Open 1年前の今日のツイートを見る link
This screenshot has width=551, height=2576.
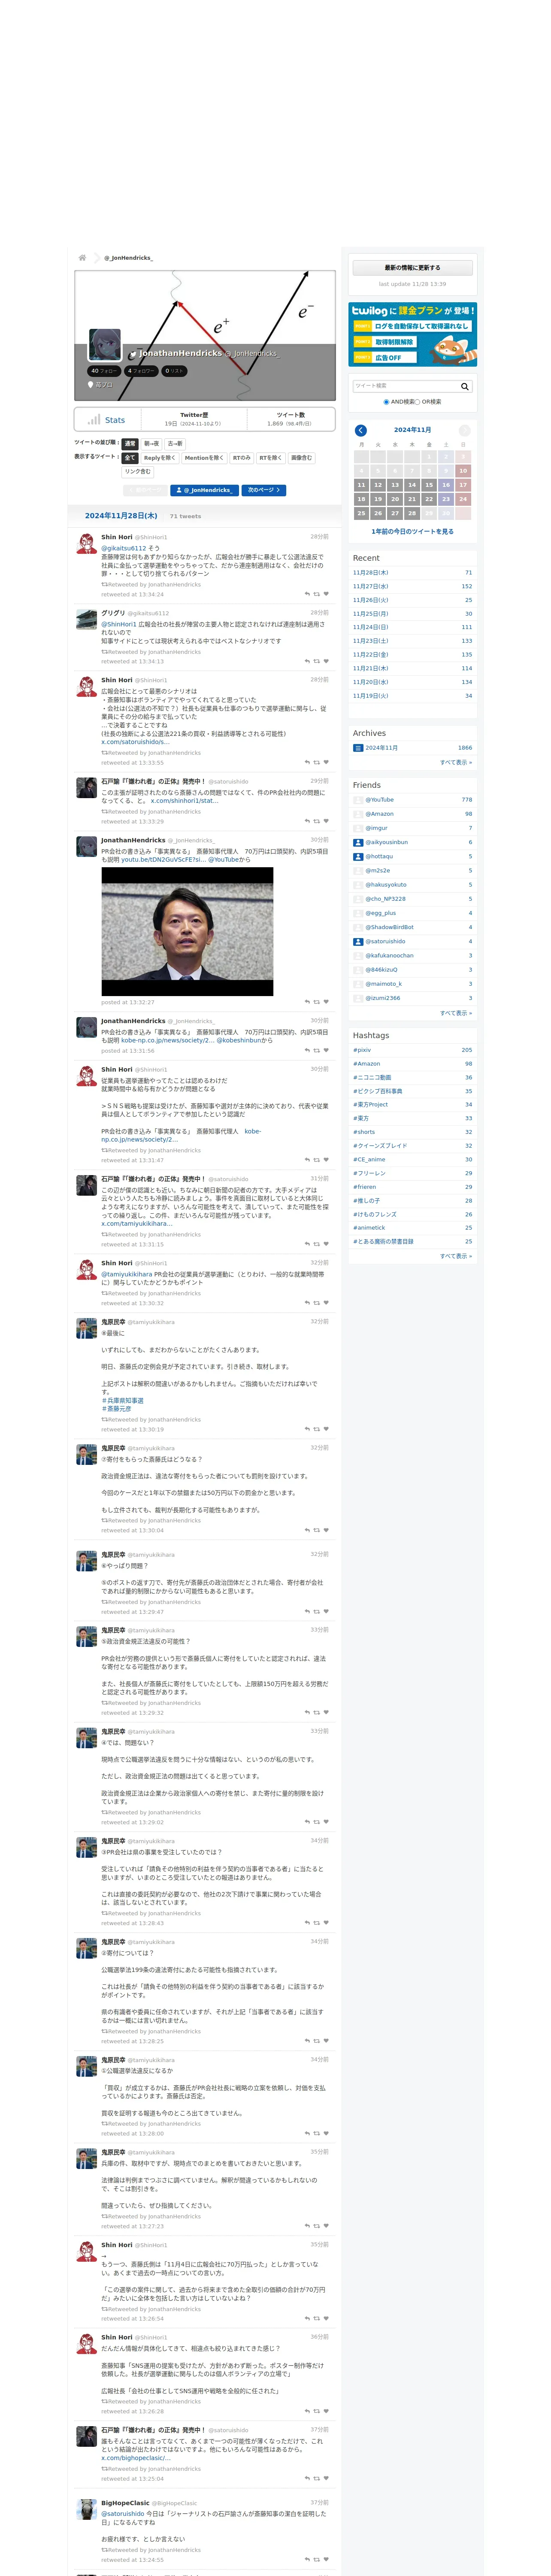412,532
